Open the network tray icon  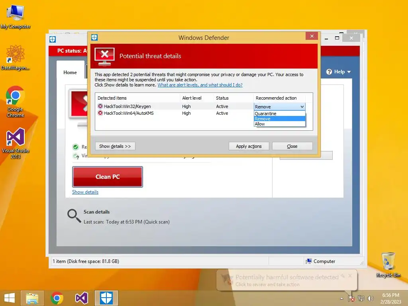361,298
